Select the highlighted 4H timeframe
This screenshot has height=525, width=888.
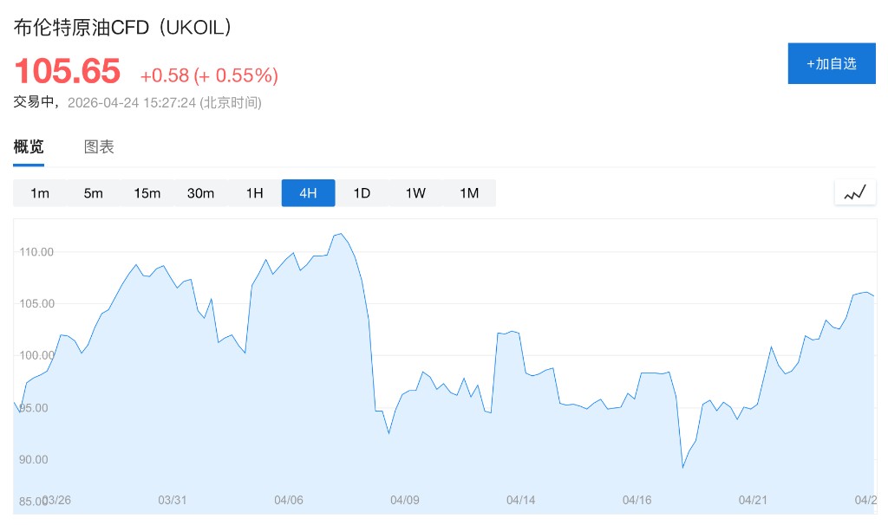coord(308,193)
